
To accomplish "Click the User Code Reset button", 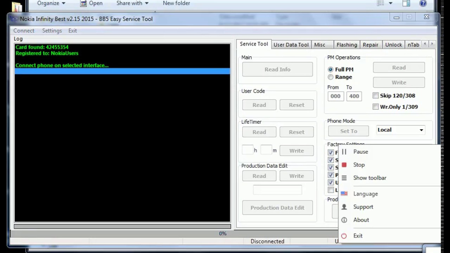I will tap(297, 105).
